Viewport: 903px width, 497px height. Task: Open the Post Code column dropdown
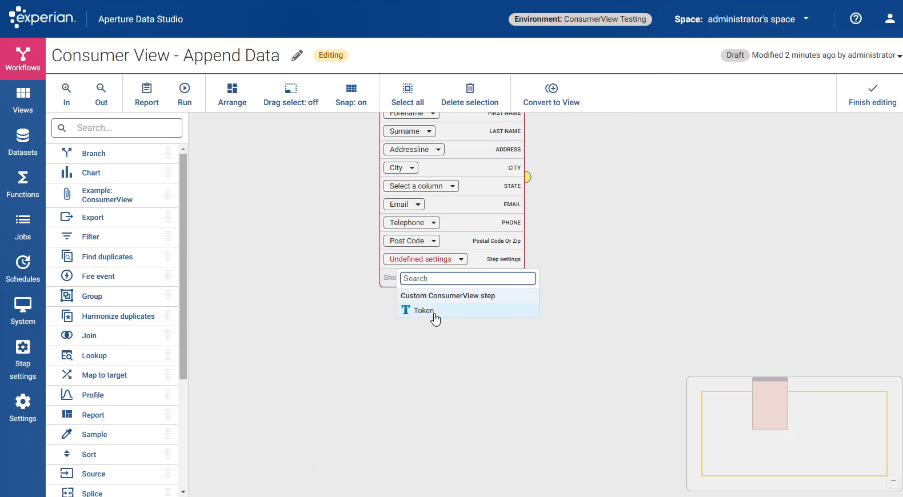[412, 241]
